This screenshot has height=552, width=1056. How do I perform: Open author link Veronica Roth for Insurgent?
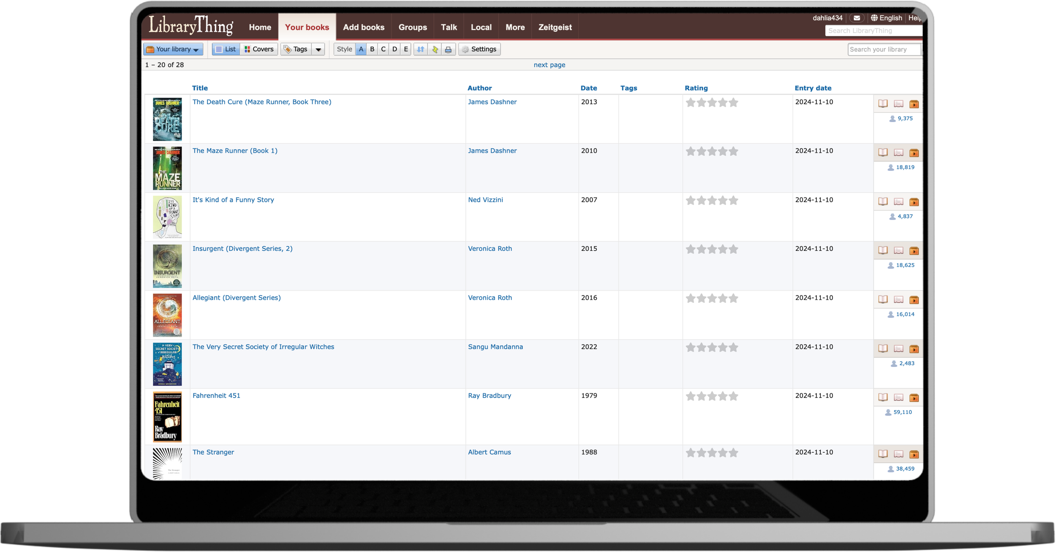[x=490, y=249]
